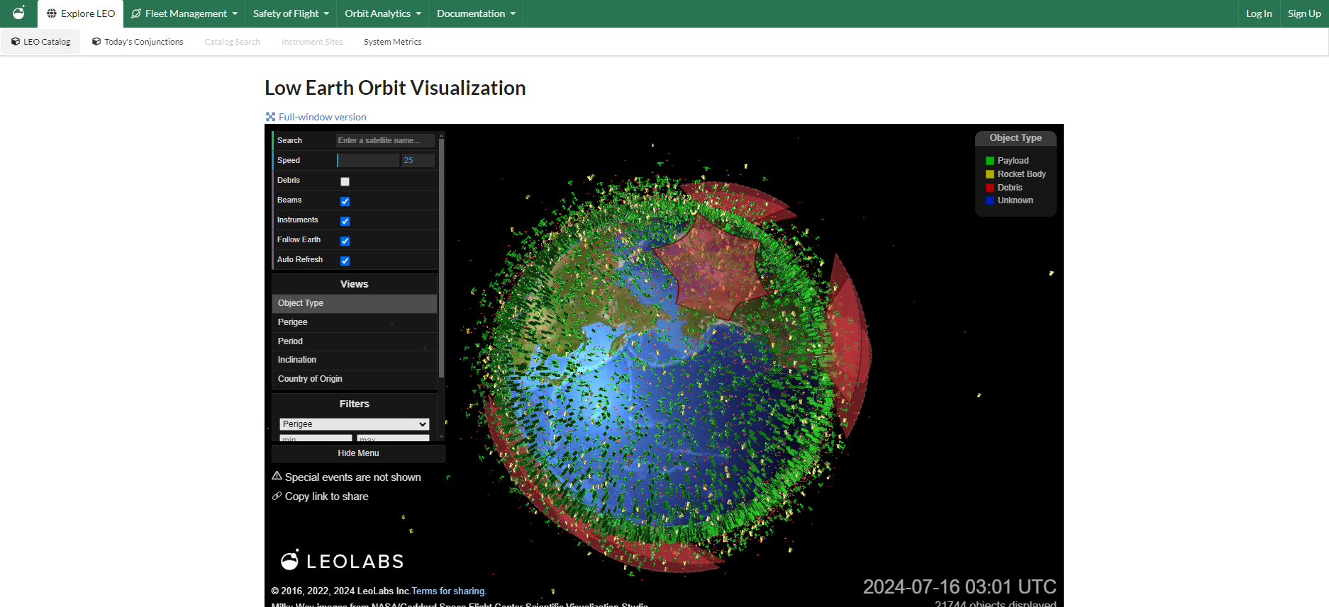Viewport: 1329px width, 607px height.
Task: Click the expand icon beside Full-window version
Action: (x=270, y=117)
